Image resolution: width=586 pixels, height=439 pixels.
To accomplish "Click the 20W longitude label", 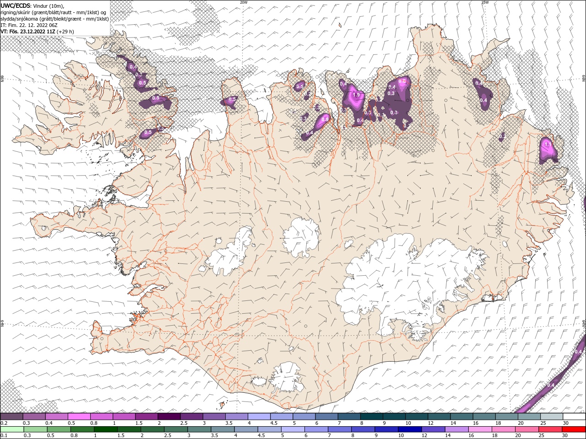I will pyautogui.click(x=244, y=2).
